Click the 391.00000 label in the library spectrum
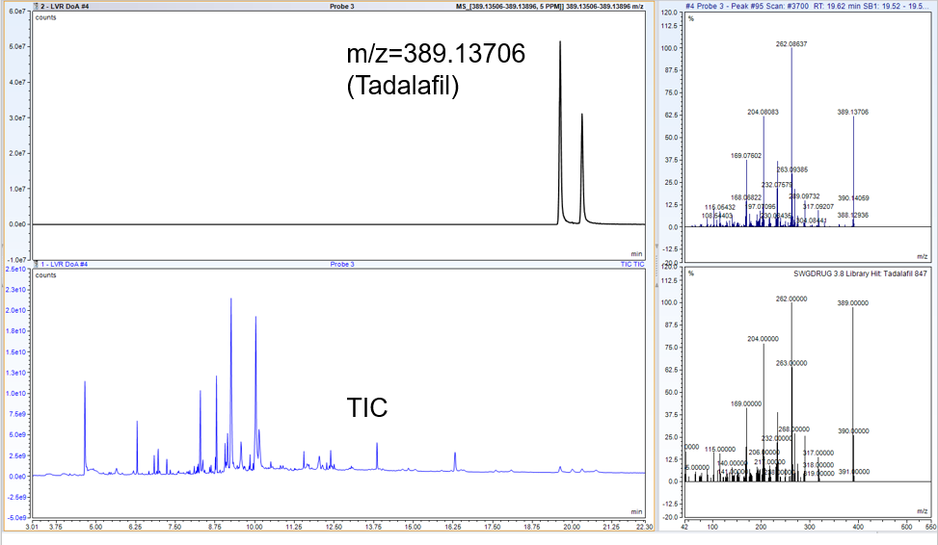This screenshot has width=938, height=545. tap(854, 472)
